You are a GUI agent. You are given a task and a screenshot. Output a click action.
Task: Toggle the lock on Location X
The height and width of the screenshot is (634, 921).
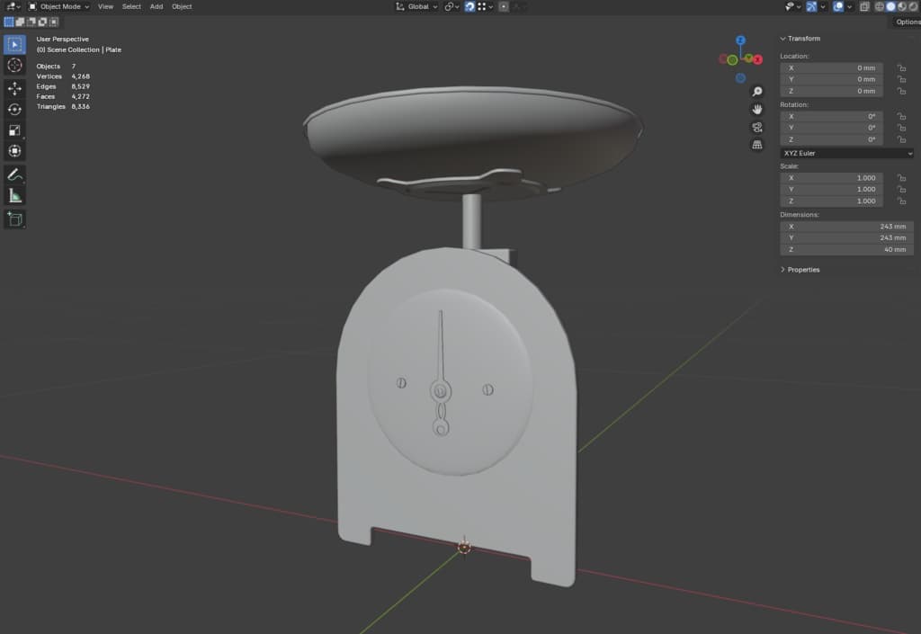900,67
